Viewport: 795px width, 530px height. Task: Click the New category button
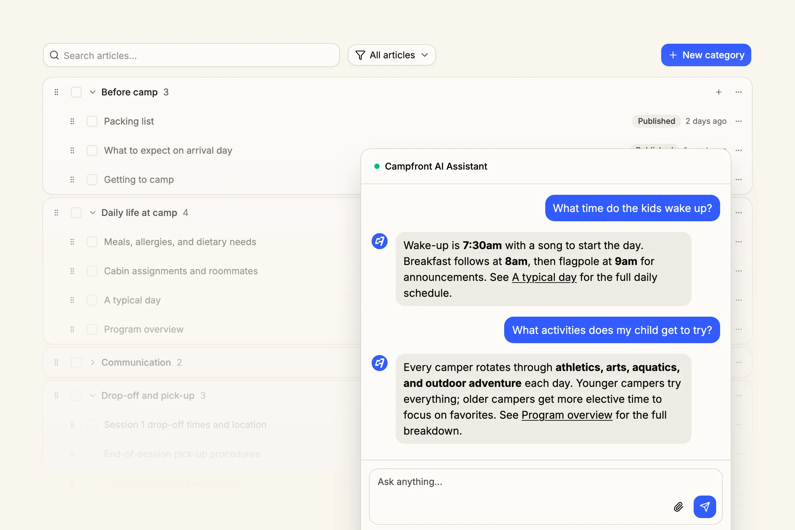706,55
